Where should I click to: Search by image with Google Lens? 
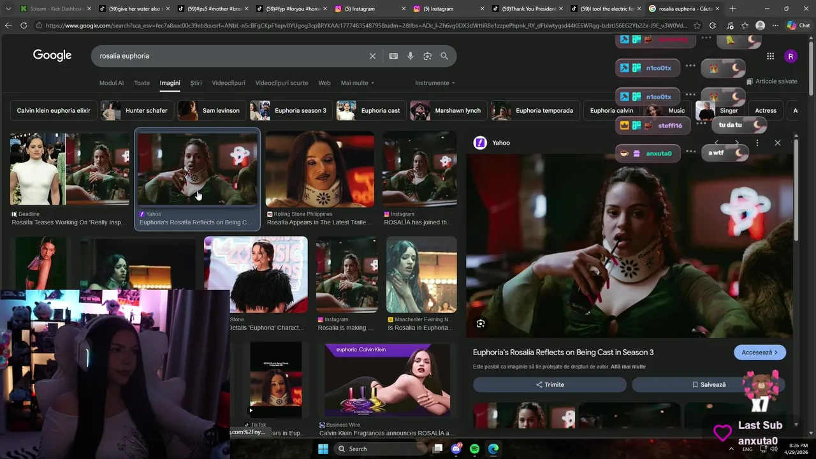[x=427, y=56]
